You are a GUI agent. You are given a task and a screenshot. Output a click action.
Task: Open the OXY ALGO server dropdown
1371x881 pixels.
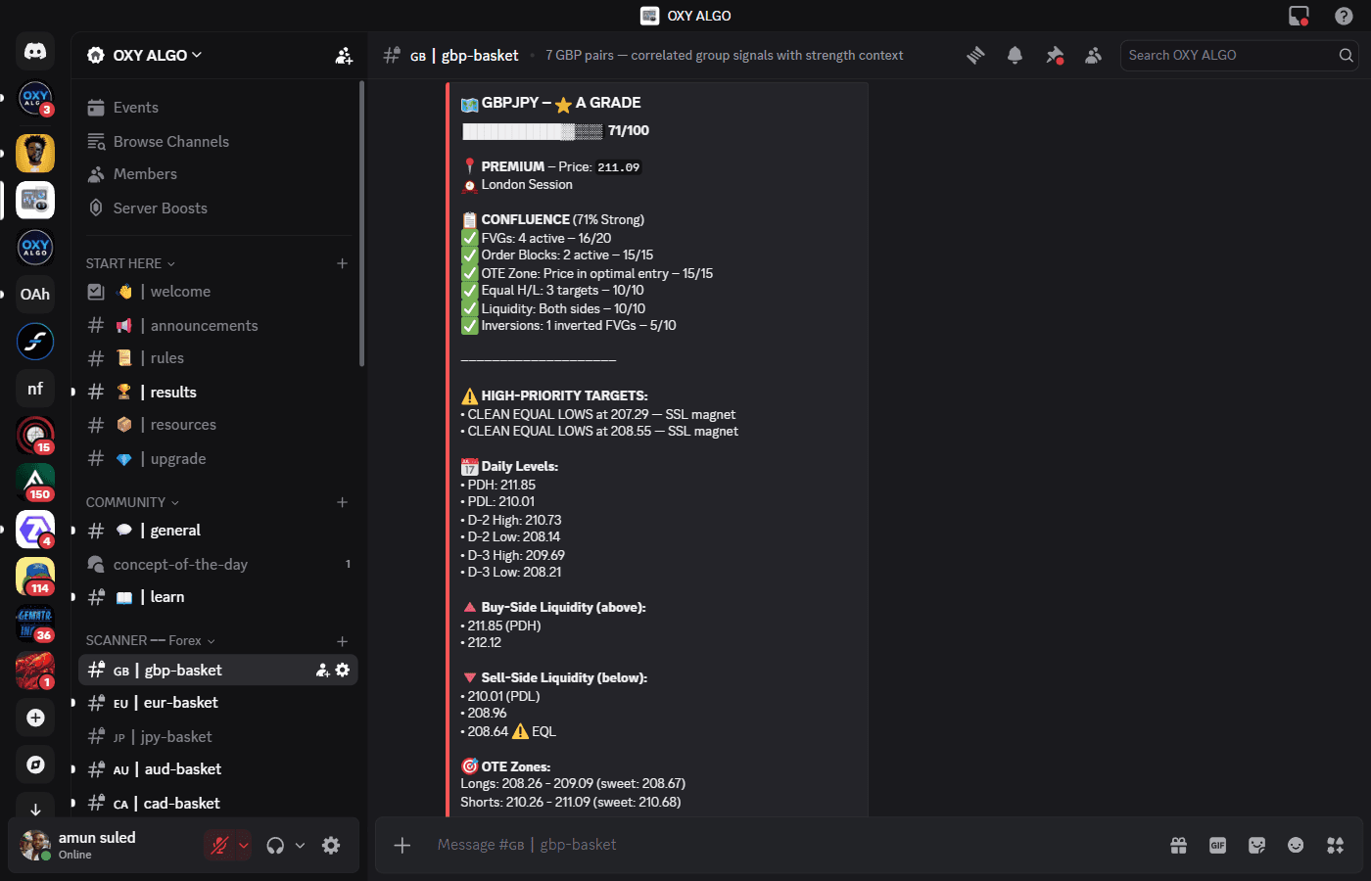tap(145, 55)
